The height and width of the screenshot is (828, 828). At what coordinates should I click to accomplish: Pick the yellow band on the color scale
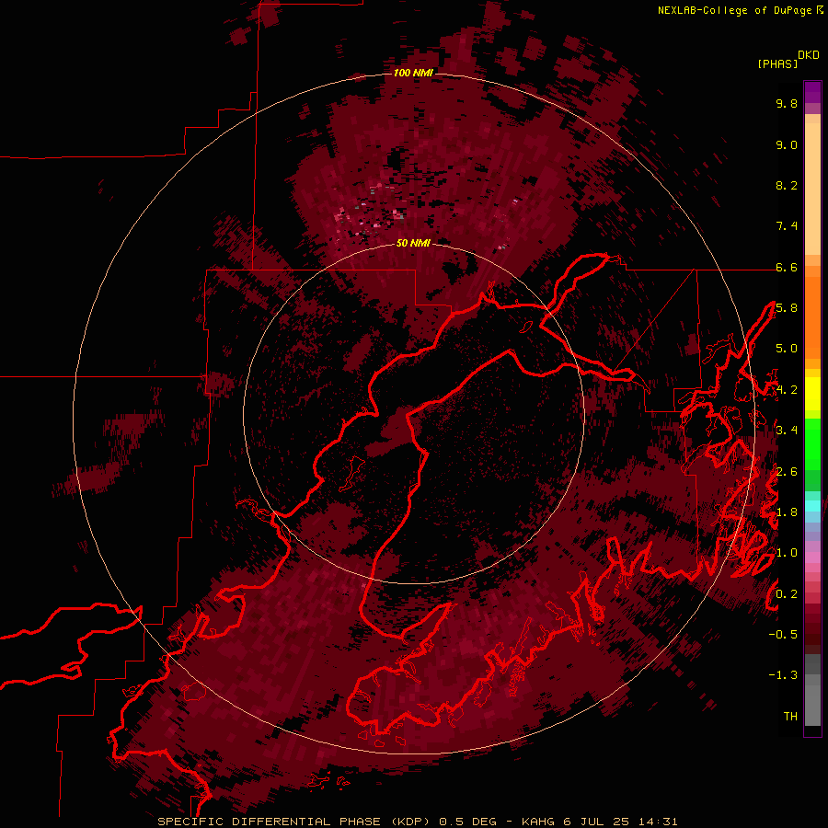pos(812,394)
